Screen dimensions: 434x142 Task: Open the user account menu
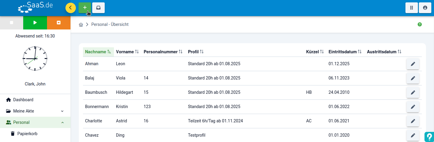coord(425,8)
